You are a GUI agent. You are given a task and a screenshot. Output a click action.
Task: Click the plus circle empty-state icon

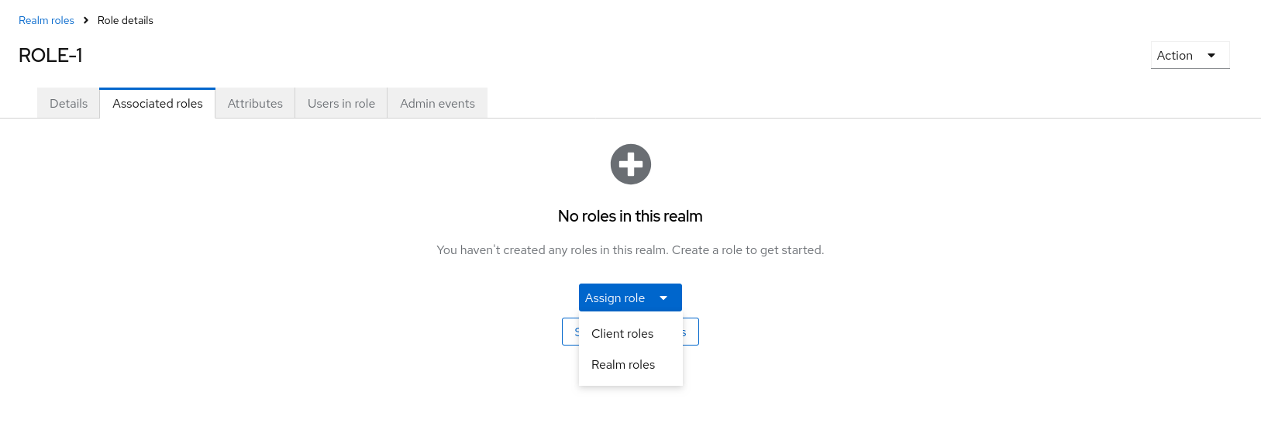point(630,164)
